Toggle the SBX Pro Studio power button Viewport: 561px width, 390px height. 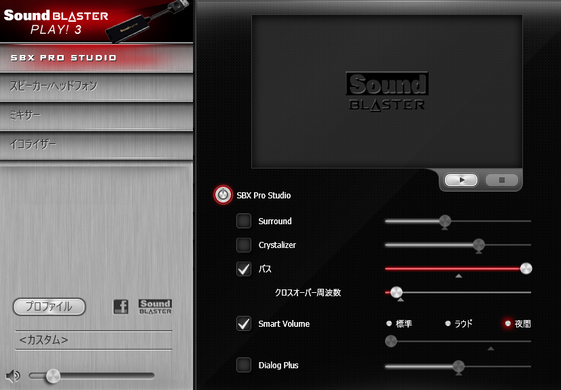coord(223,195)
